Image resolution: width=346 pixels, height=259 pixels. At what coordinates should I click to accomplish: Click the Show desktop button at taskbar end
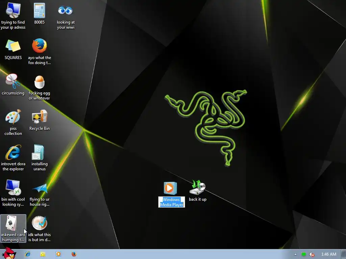pyautogui.click(x=344, y=254)
